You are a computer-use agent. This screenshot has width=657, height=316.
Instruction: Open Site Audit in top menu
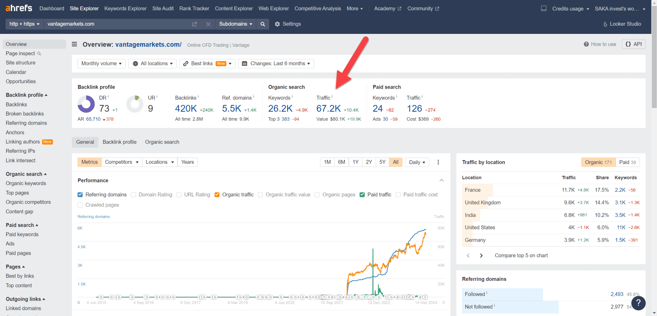163,9
